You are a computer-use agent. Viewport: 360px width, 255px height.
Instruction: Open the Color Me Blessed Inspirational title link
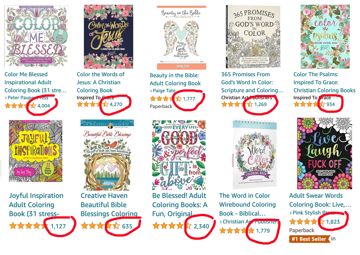tap(35, 82)
